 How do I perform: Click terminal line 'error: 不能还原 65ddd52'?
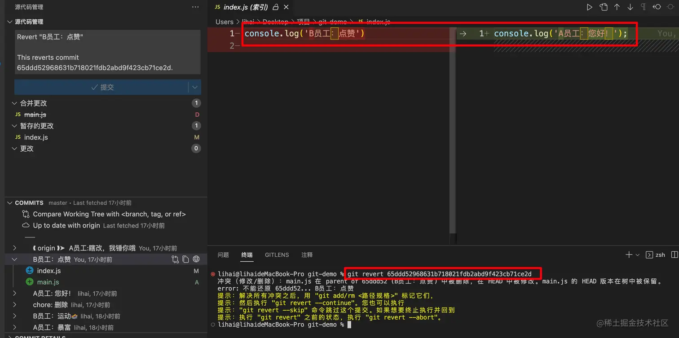click(x=286, y=289)
